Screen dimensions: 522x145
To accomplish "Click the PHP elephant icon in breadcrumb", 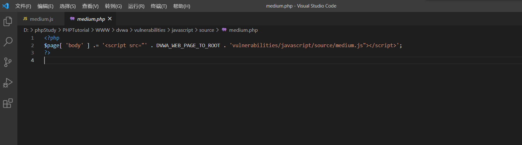I will pyautogui.click(x=224, y=30).
